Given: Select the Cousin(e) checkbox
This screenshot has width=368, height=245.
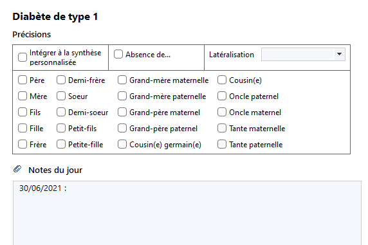Looking at the screenshot, I should tap(222, 80).
